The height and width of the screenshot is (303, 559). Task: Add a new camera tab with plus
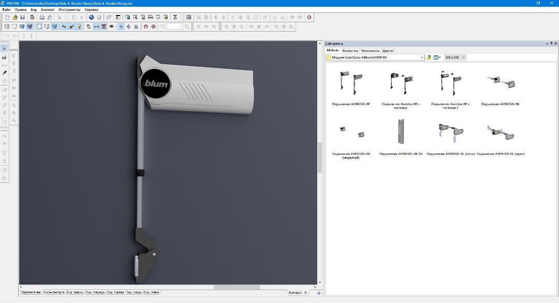319,293
